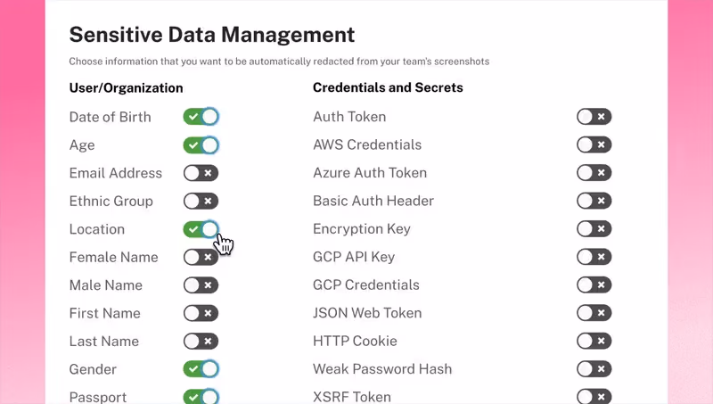This screenshot has width=713, height=404.
Task: Turn off the Age toggle
Action: point(201,145)
